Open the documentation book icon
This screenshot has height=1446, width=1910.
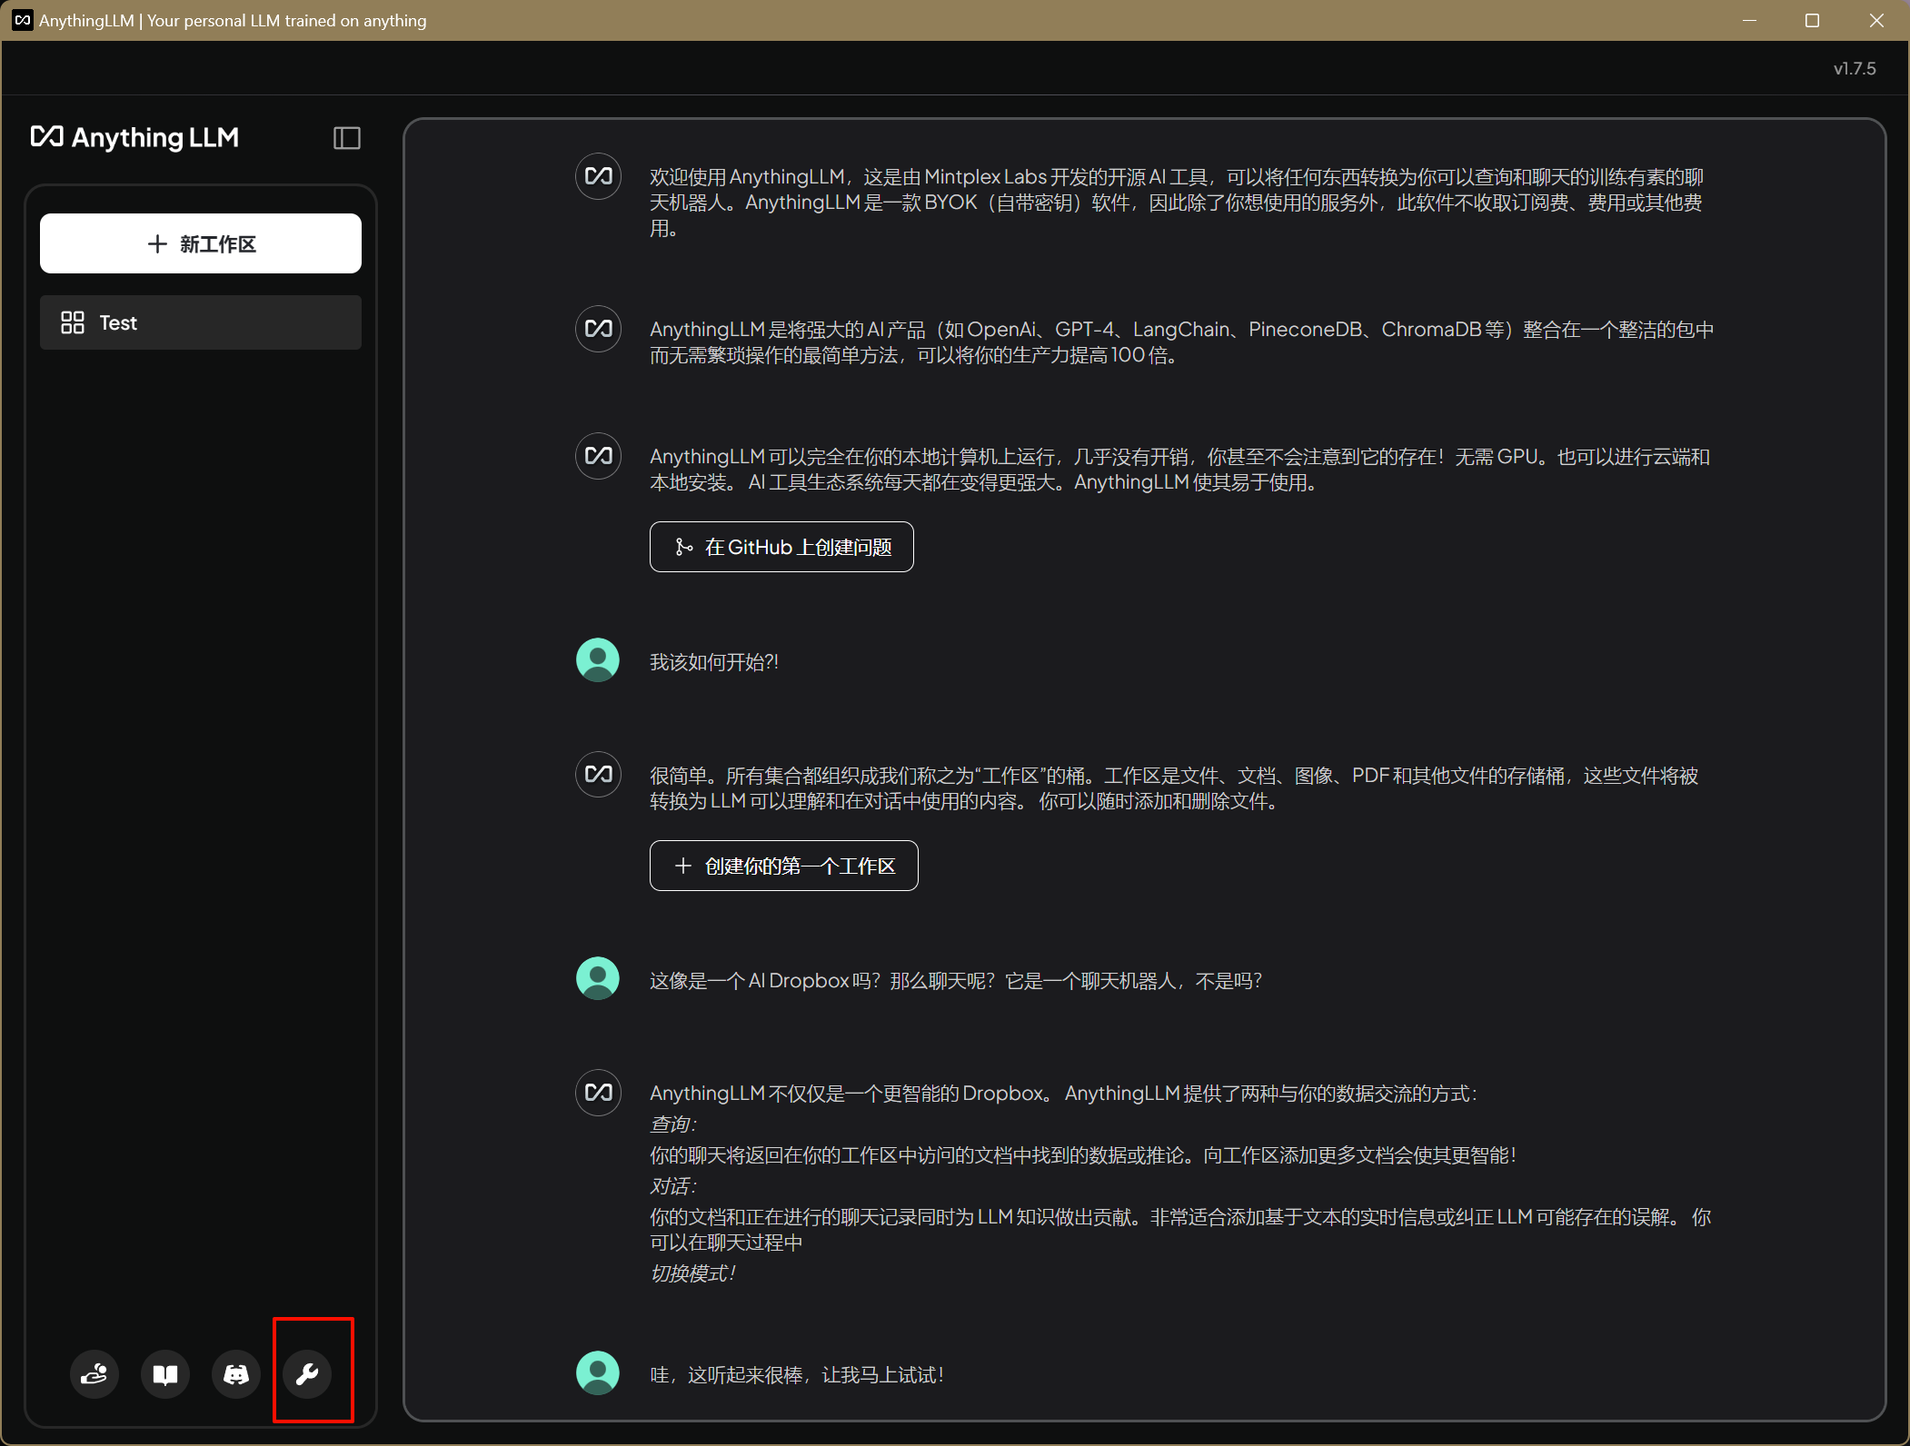165,1374
